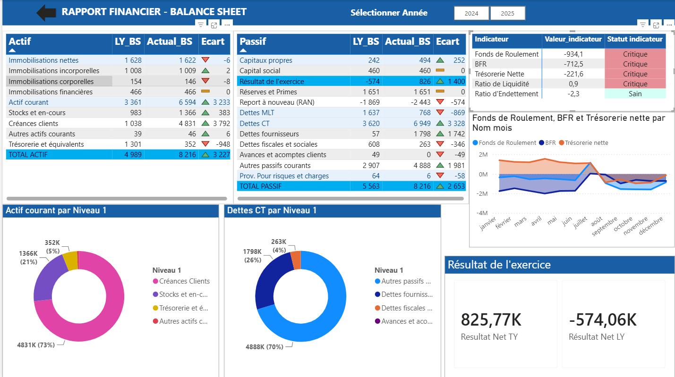This screenshot has width=675, height=377.
Task: Click red down triangle in Dettes MLT row
Action: (x=440, y=112)
